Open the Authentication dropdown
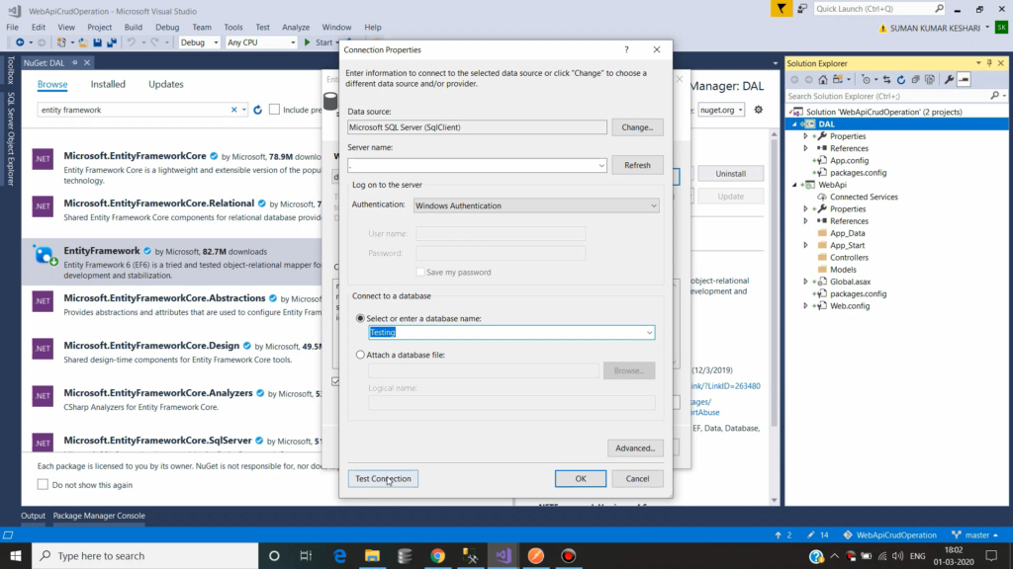The width and height of the screenshot is (1013, 569). click(653, 205)
